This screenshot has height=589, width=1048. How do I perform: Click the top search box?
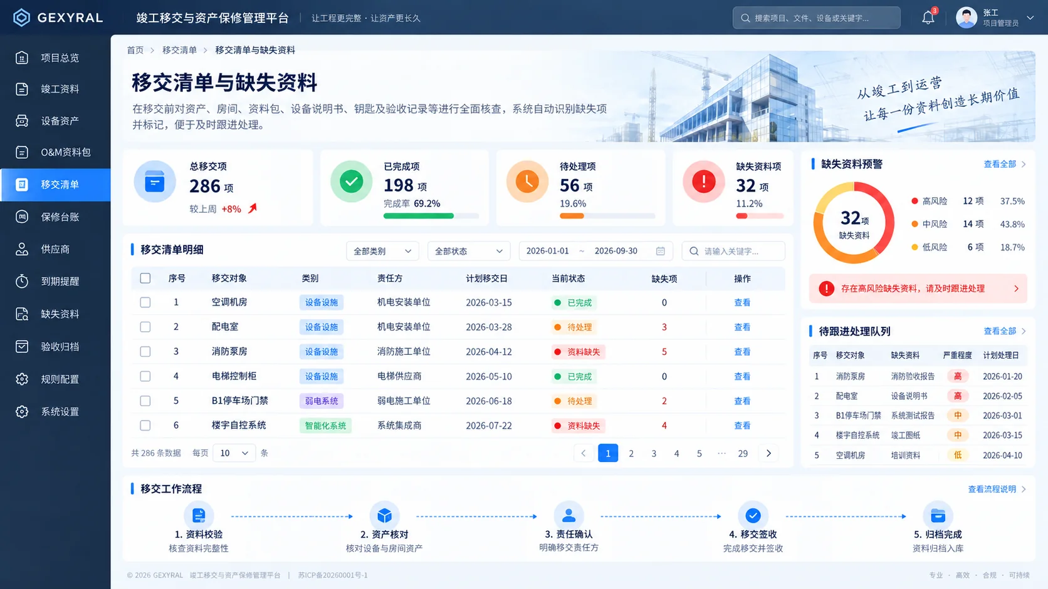pos(817,18)
